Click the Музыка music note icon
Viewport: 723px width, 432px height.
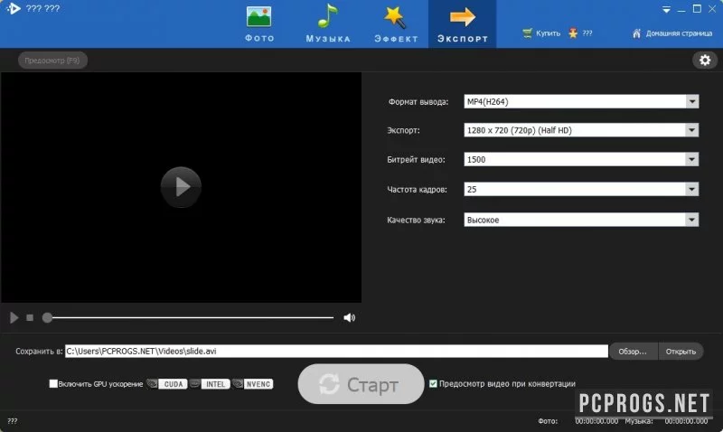pos(327,15)
